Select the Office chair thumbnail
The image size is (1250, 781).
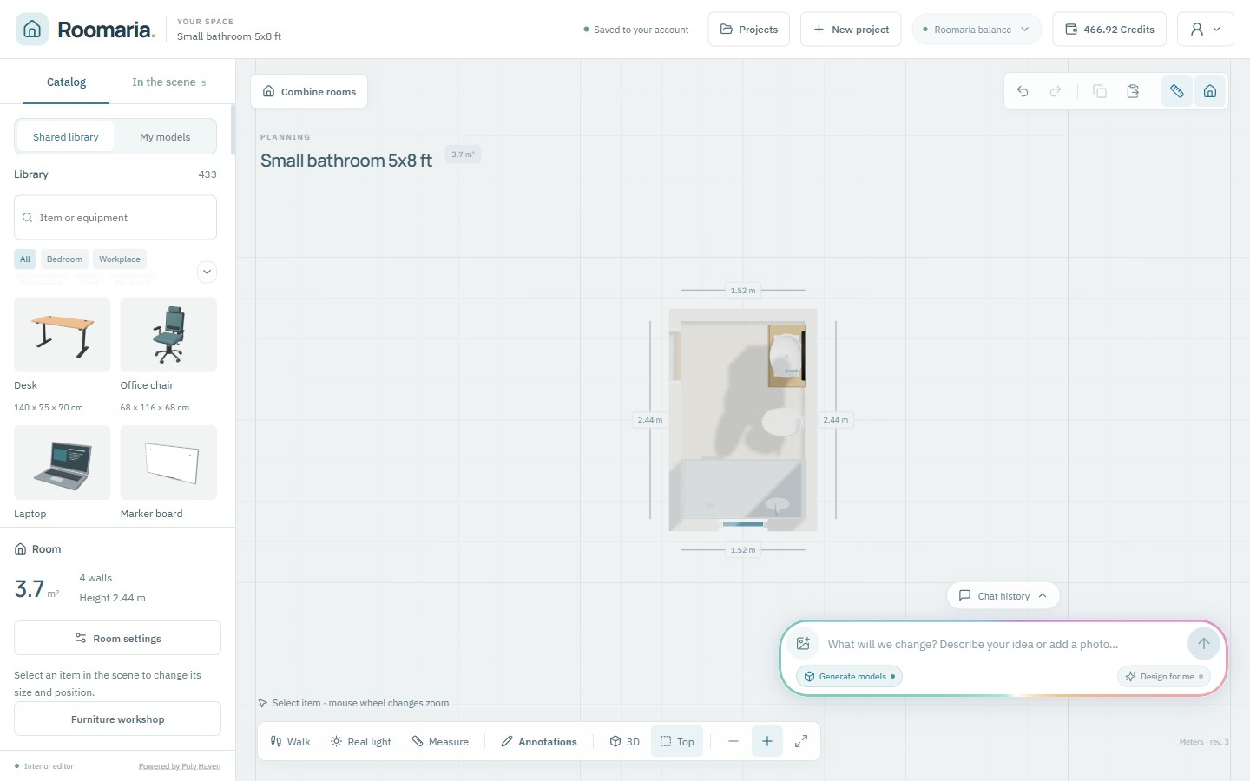(x=168, y=335)
